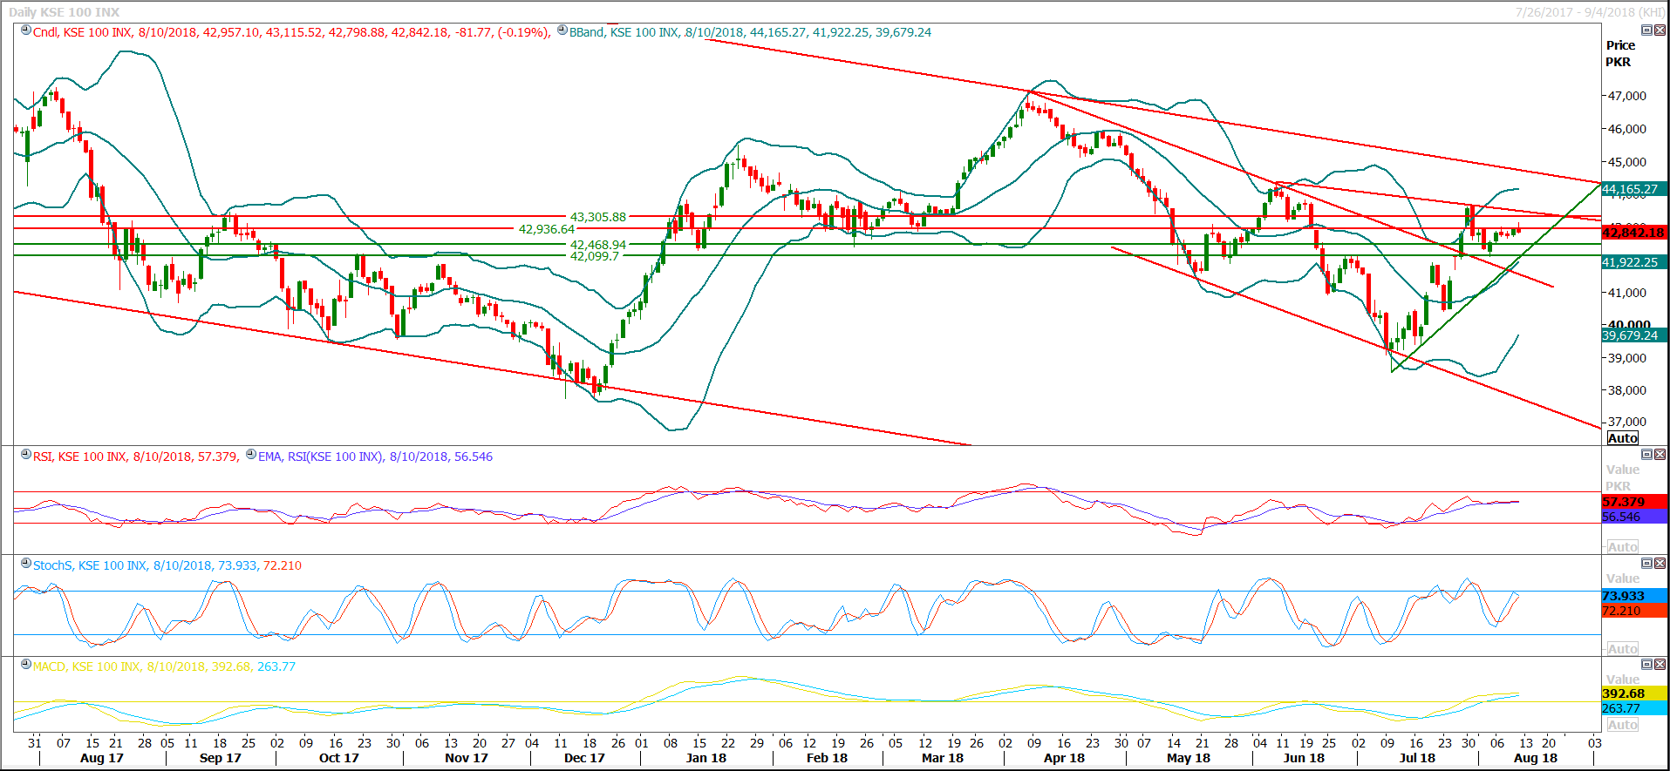This screenshot has width=1670, height=771.
Task: Click the red RSI value tag 57.379
Action: point(1634,502)
